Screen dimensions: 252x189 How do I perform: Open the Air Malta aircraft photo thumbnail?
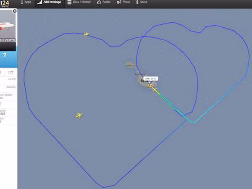[x=8, y=25]
